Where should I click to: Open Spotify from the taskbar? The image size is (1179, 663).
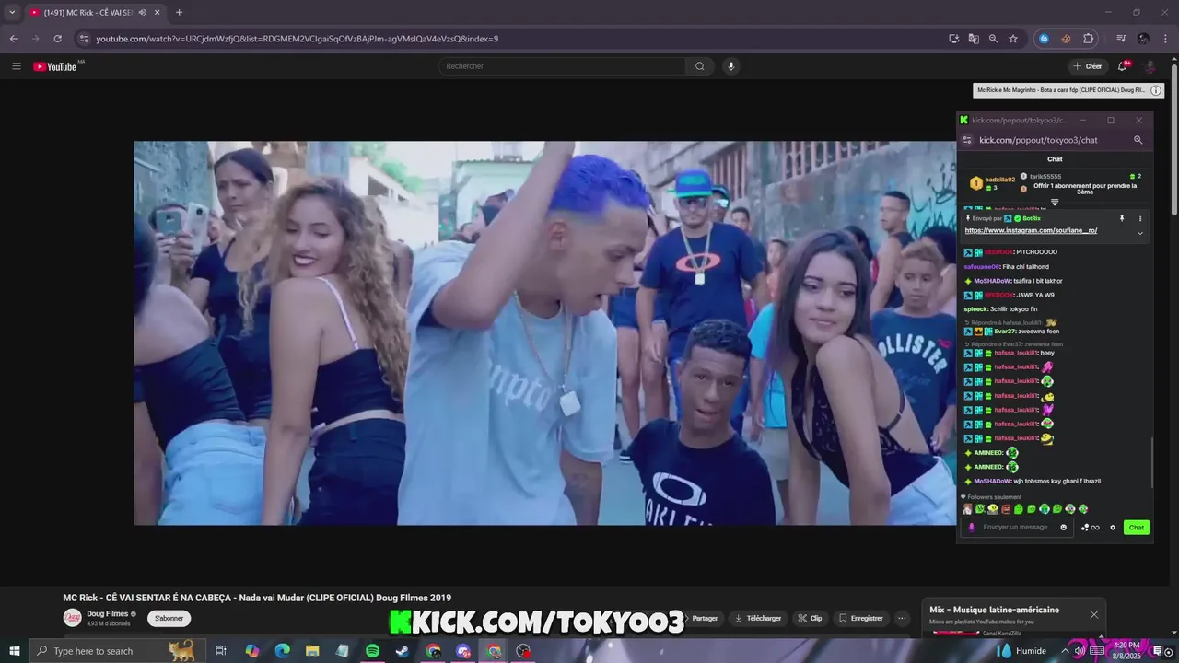(372, 651)
